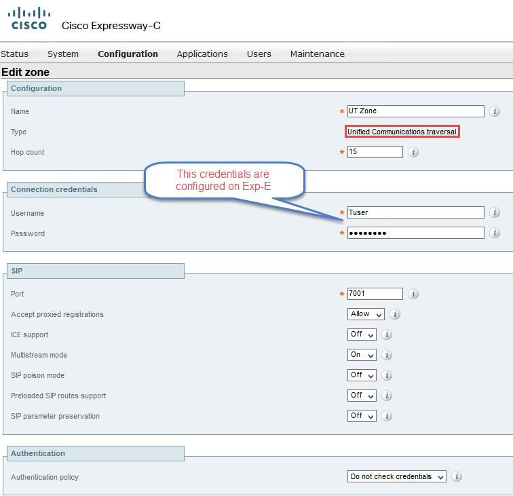Click the Username input field
513x496 pixels.
click(415, 212)
